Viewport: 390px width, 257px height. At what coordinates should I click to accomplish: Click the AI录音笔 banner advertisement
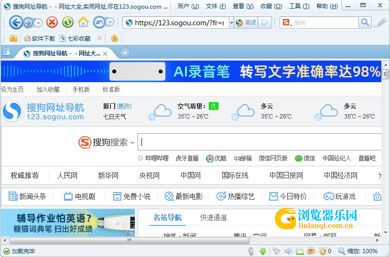tap(191, 71)
